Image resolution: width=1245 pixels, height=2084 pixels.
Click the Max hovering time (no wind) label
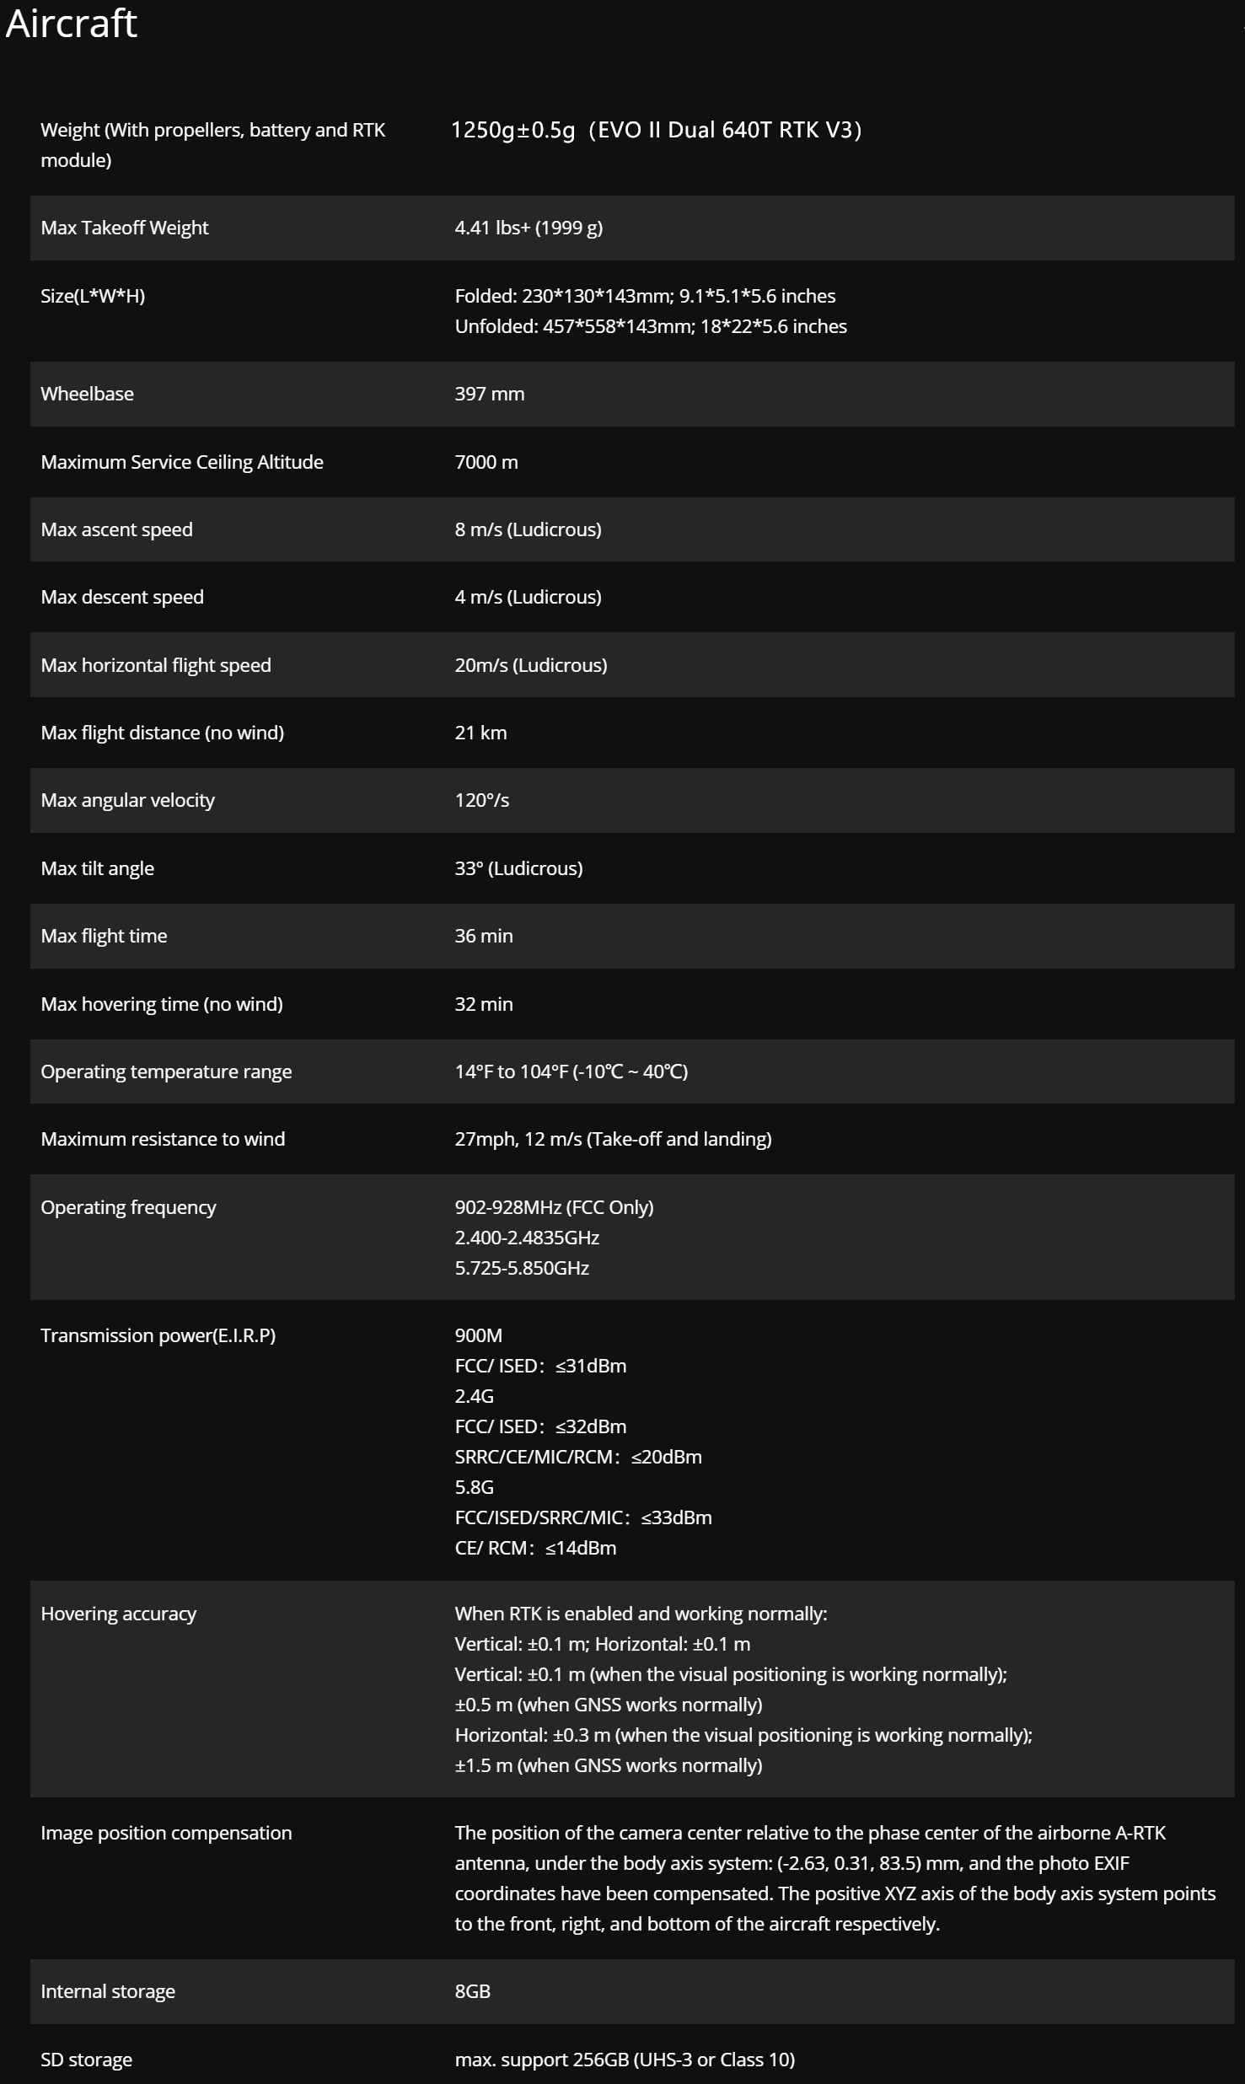pos(162,1004)
